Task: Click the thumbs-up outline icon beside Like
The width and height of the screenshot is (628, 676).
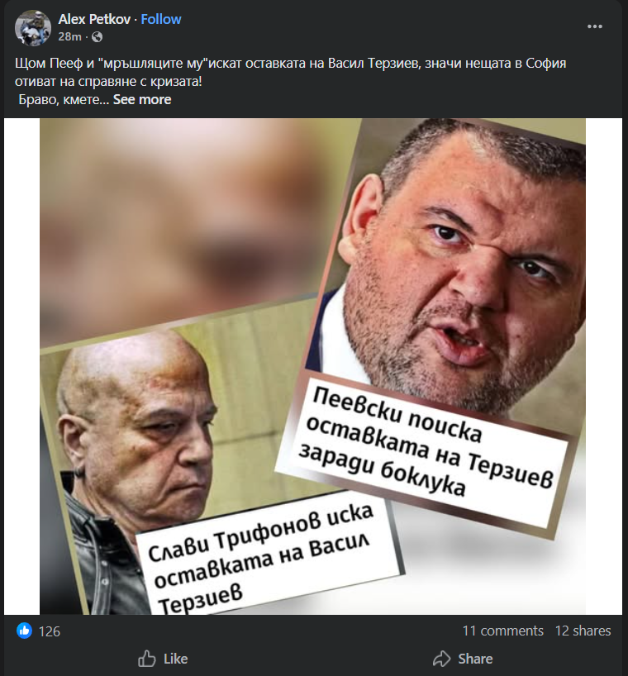Action: coord(147,659)
